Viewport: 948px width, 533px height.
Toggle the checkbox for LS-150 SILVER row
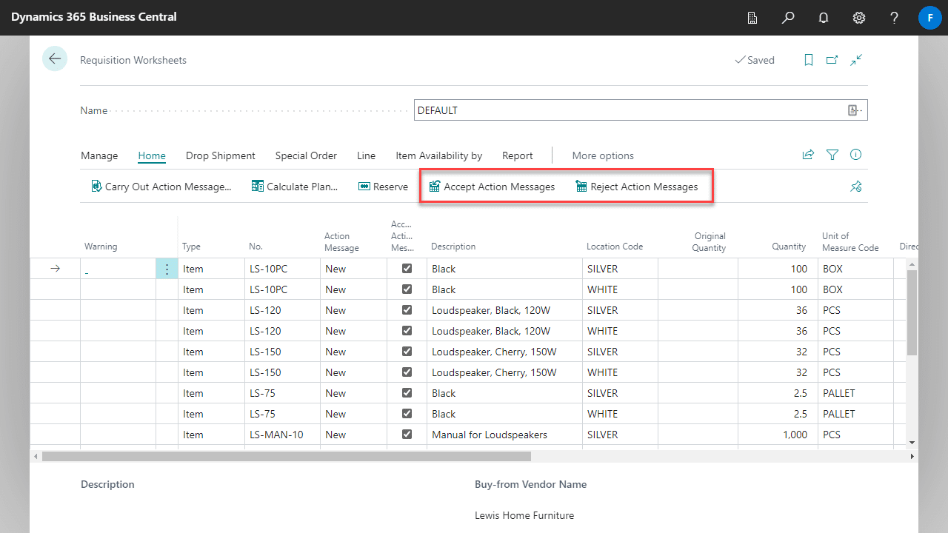pyautogui.click(x=407, y=352)
